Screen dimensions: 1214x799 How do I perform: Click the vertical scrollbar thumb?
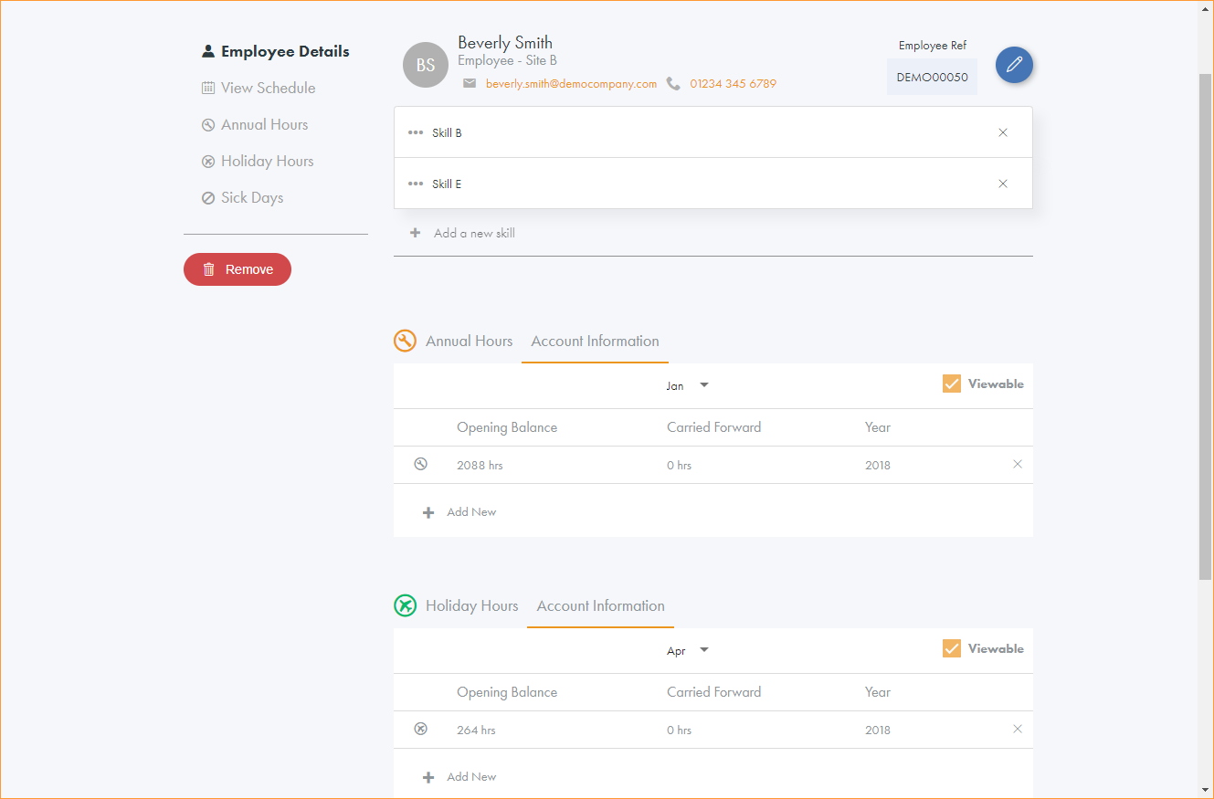(1205, 324)
